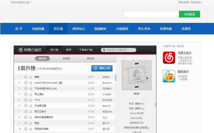Open the 酷我音乐 app icon in sidebar
The image size is (214, 133).
[x=169, y=76]
